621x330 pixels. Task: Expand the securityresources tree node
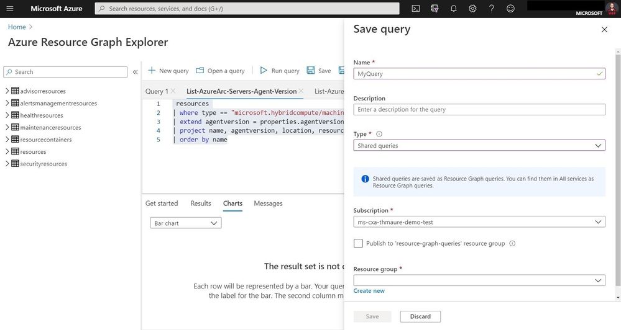[7, 164]
